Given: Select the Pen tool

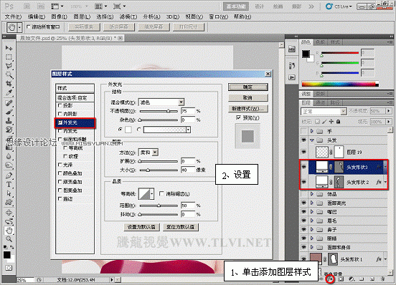Looking at the screenshot, I should tap(9, 175).
